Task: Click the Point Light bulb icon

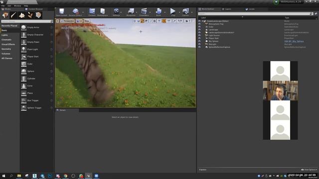Action: (24, 49)
